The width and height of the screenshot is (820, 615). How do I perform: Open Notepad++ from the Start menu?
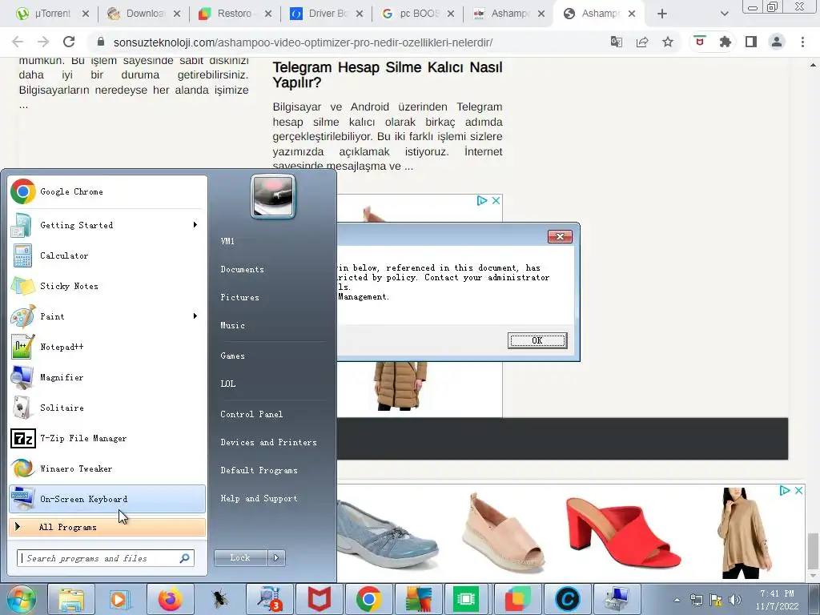107,347
